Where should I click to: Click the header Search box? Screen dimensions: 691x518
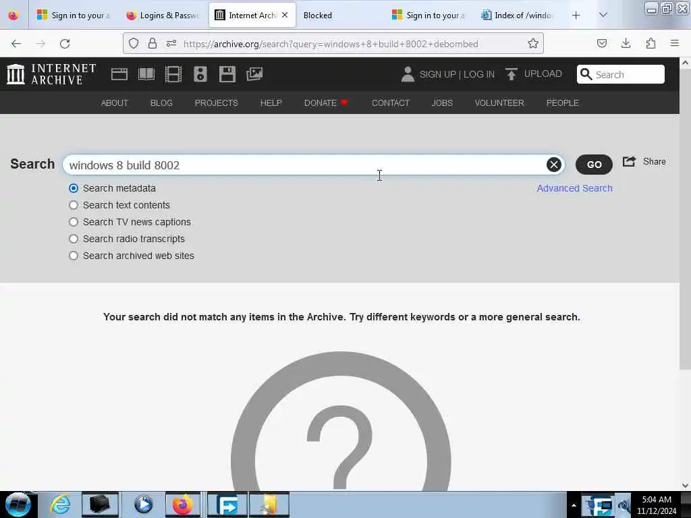pyautogui.click(x=621, y=74)
